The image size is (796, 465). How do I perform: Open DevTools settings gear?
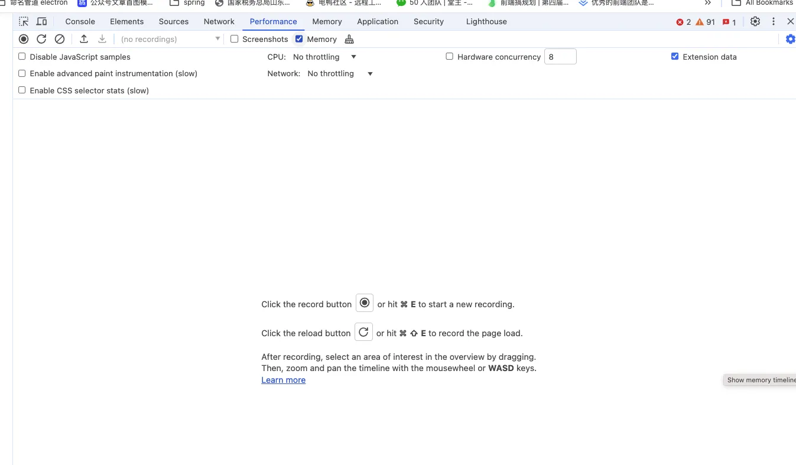[x=755, y=21]
